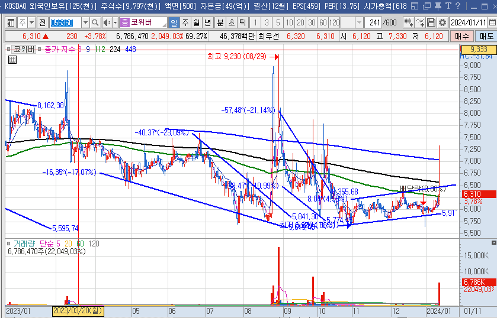Open the speaker options dropdown arrow
This screenshot has width=497, height=318.
click(x=115, y=22)
